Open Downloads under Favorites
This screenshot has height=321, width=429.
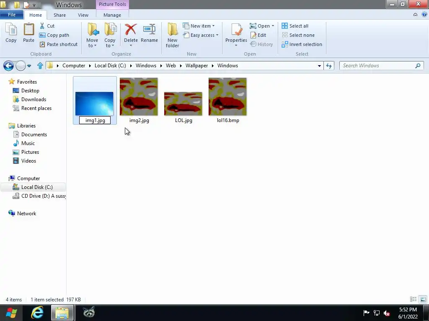point(29,99)
